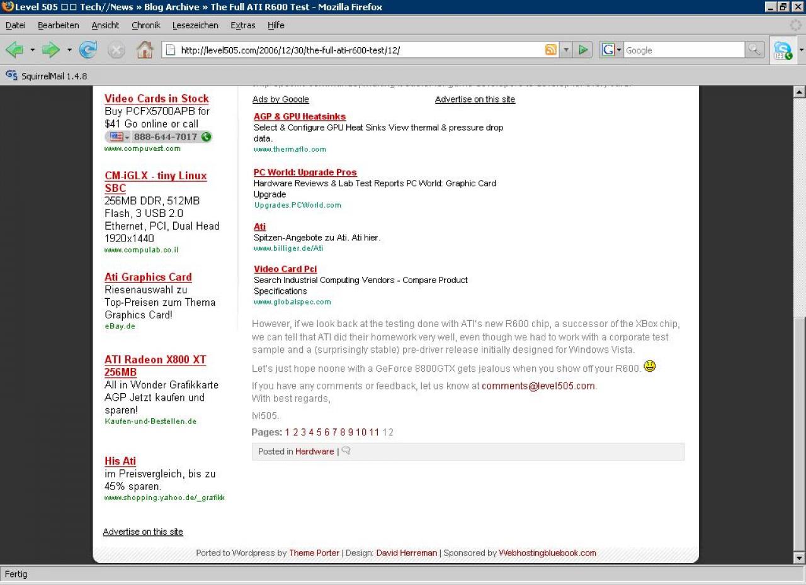The height and width of the screenshot is (585, 806).
Task: Click the 'Ads by Google' link
Action: 281,99
